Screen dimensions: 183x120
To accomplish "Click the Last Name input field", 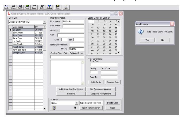I will 73,26.
